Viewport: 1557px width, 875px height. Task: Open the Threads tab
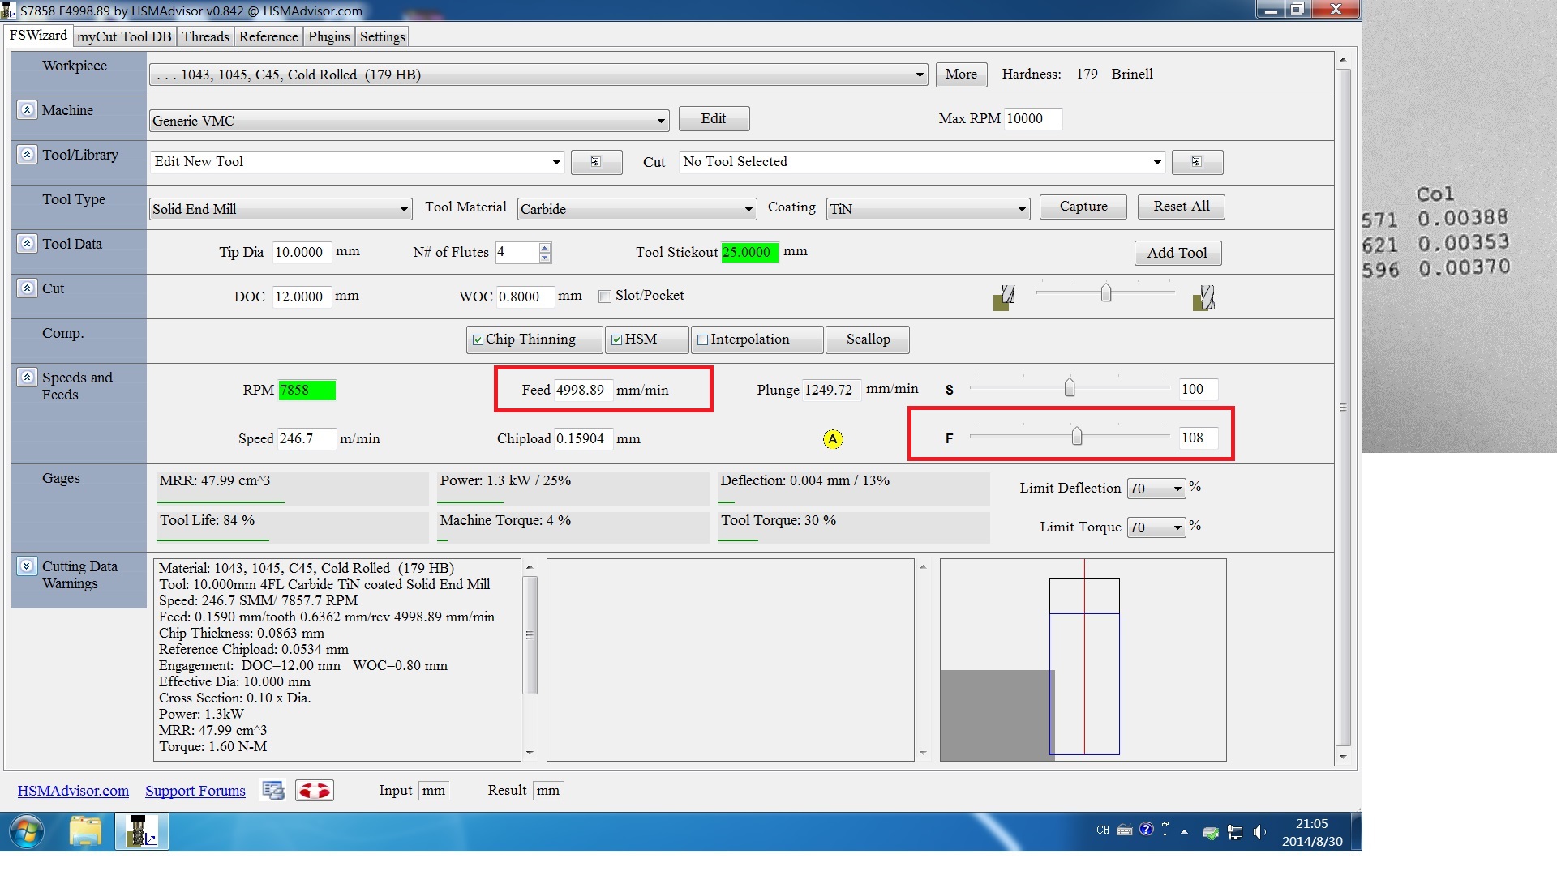click(x=205, y=36)
